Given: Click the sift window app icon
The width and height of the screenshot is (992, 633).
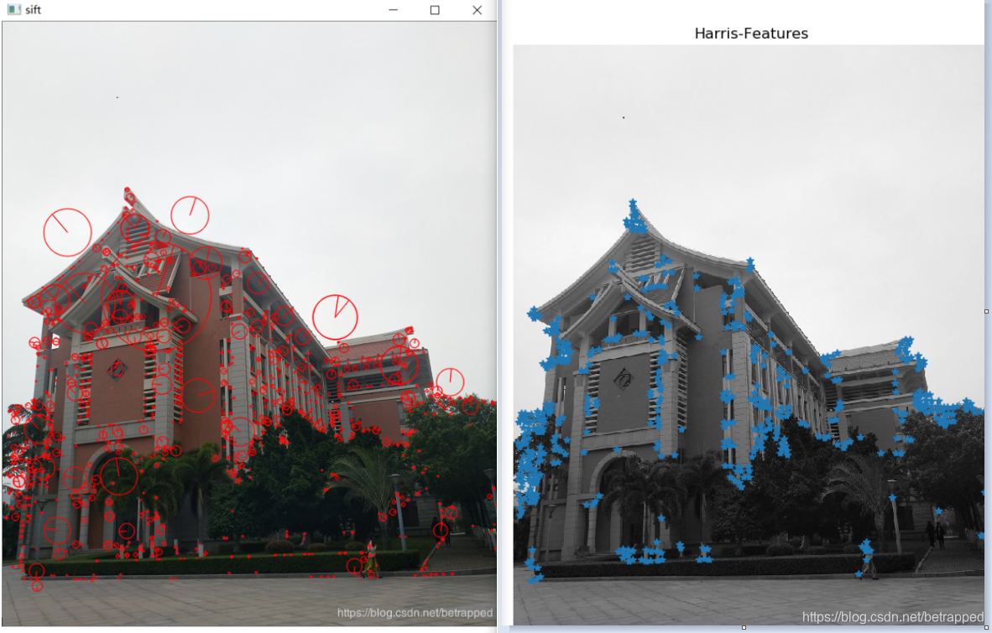Looking at the screenshot, I should pyautogui.click(x=13, y=9).
